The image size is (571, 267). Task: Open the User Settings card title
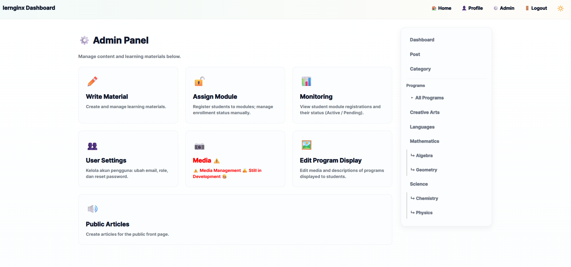tap(106, 160)
